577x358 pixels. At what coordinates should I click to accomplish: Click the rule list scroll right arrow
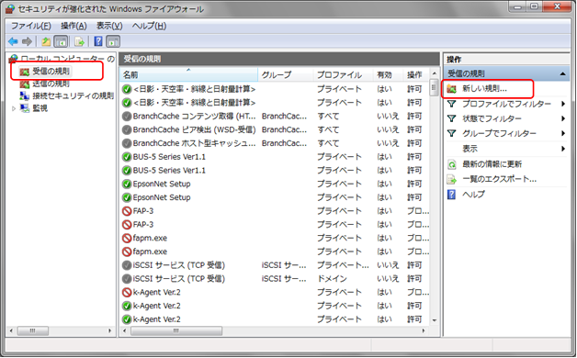424,330
